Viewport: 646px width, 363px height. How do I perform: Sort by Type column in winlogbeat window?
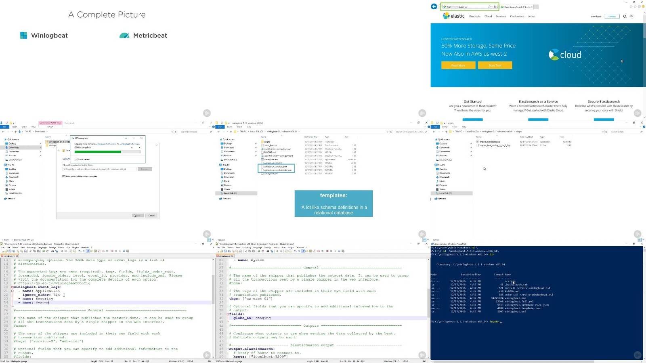pyautogui.click(x=327, y=137)
